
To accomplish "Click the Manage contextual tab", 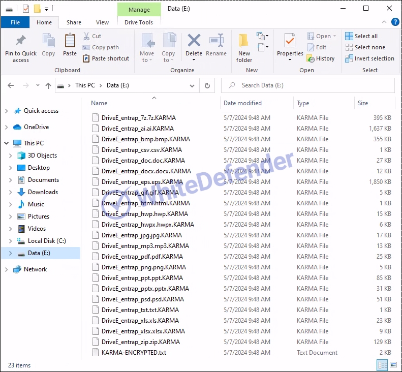I will 139,10.
